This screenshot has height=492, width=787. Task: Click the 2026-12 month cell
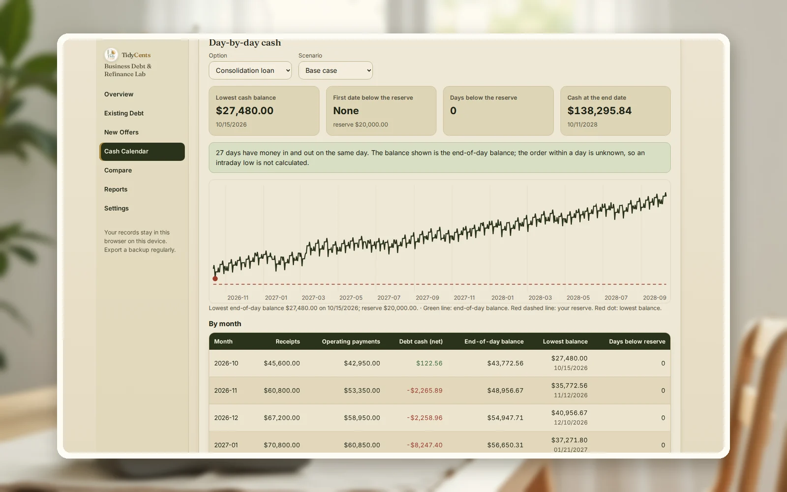click(x=226, y=418)
